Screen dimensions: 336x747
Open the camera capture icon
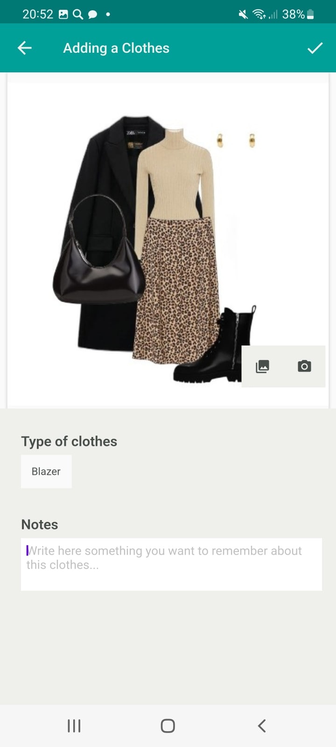pos(304,366)
